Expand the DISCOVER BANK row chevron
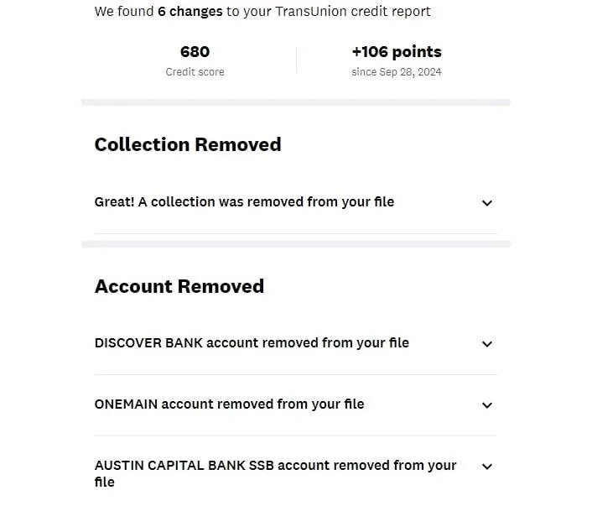592x506 pixels. pyautogui.click(x=487, y=344)
